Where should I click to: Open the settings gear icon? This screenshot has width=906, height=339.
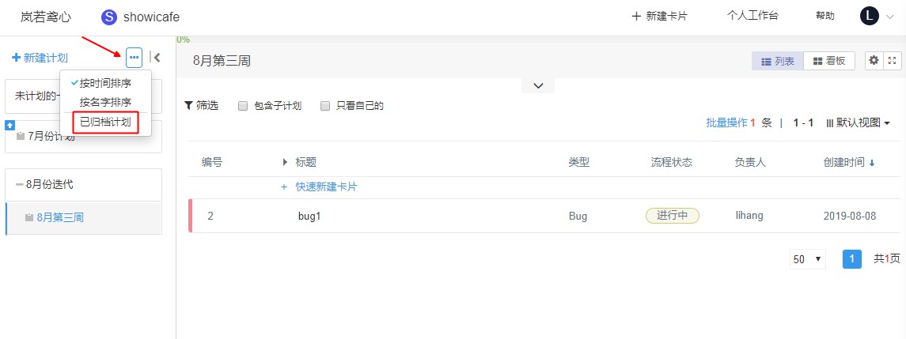[874, 60]
